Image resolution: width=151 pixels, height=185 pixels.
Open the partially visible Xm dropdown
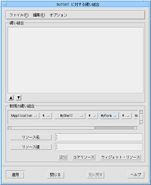pos(136,116)
